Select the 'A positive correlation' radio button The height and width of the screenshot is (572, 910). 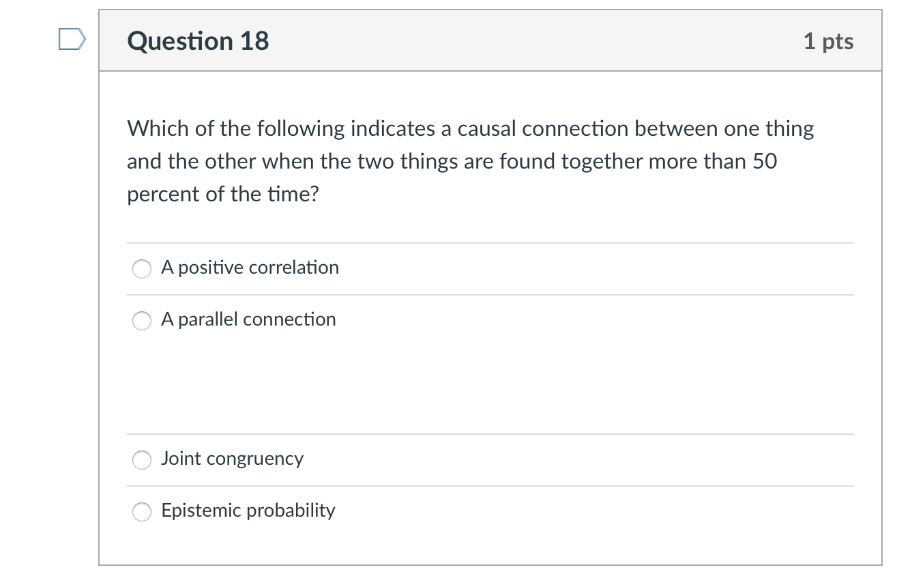pos(142,269)
